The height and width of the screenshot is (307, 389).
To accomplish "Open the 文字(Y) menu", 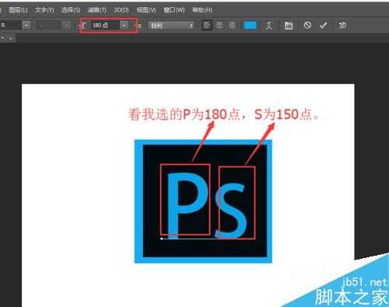I will [x=44, y=10].
